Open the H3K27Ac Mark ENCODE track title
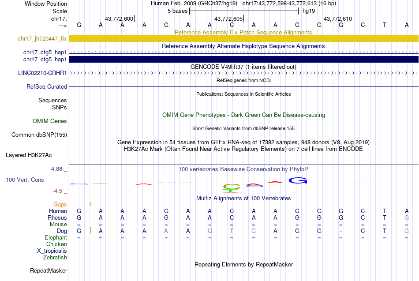The width and height of the screenshot is (419, 281). (x=243, y=149)
